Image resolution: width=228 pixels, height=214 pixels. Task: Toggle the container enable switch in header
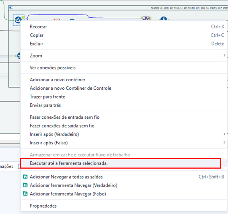pos(11,8)
